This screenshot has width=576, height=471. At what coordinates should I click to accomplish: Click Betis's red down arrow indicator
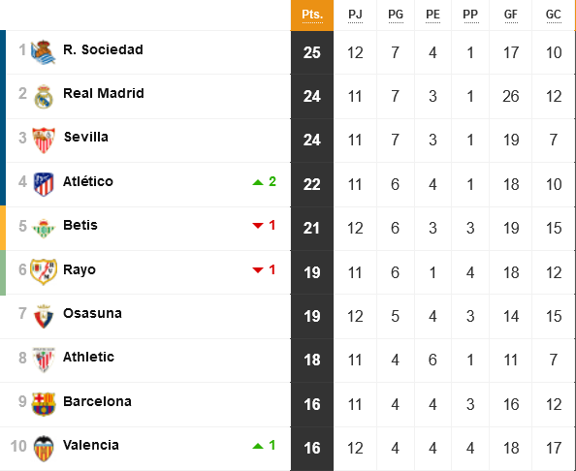(258, 226)
